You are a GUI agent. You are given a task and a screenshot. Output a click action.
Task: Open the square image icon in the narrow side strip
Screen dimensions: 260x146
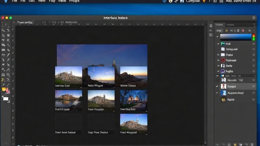coord(211,35)
